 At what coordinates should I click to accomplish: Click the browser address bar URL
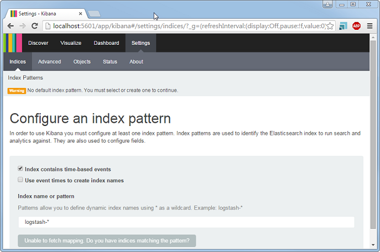[x=189, y=26]
